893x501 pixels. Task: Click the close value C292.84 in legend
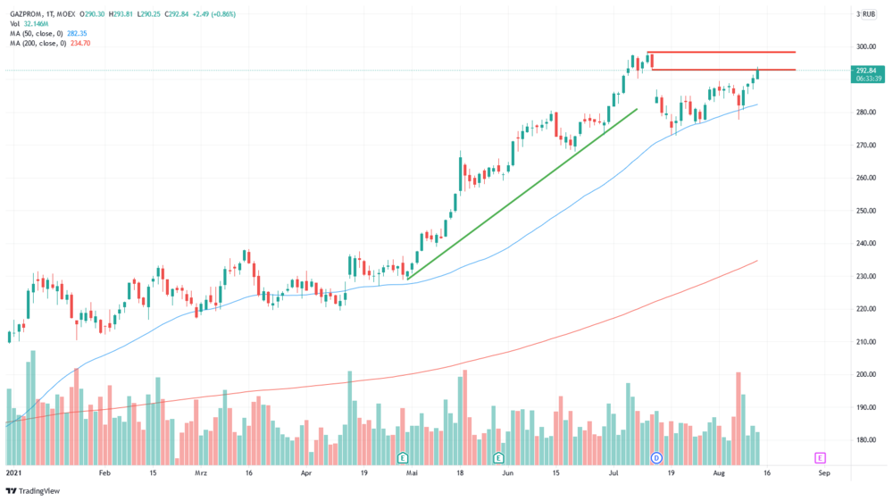pyautogui.click(x=177, y=14)
